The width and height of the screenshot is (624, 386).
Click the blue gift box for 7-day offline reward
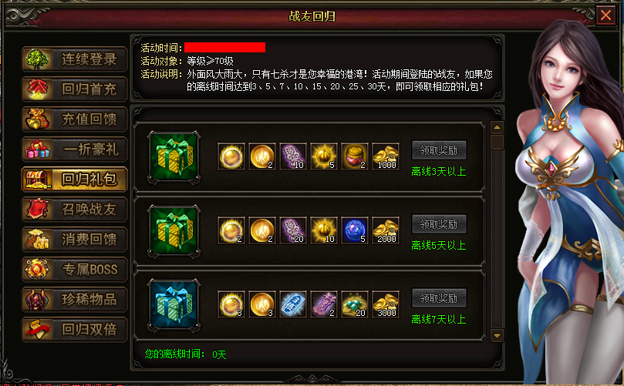pos(174,305)
